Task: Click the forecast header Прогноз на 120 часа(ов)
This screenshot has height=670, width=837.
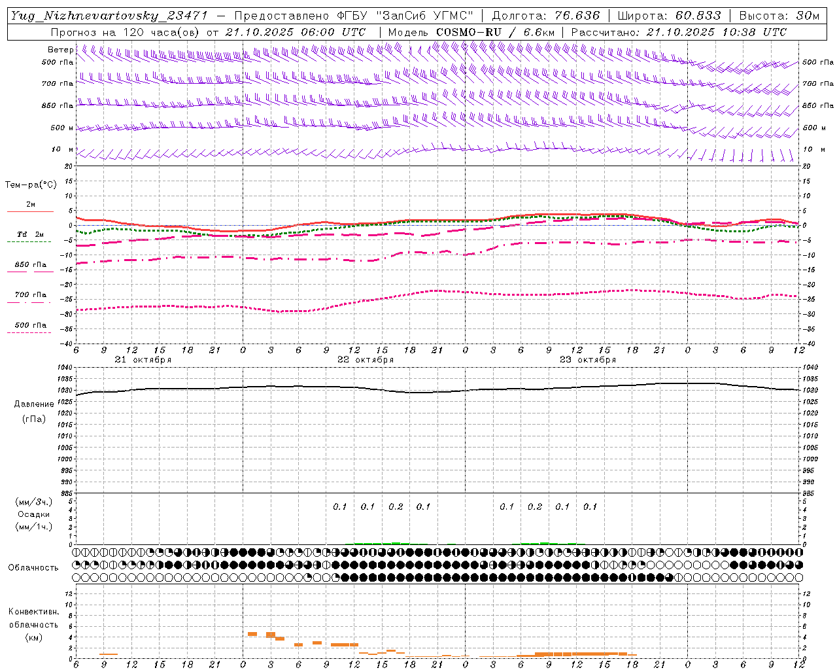Action: coord(126,32)
